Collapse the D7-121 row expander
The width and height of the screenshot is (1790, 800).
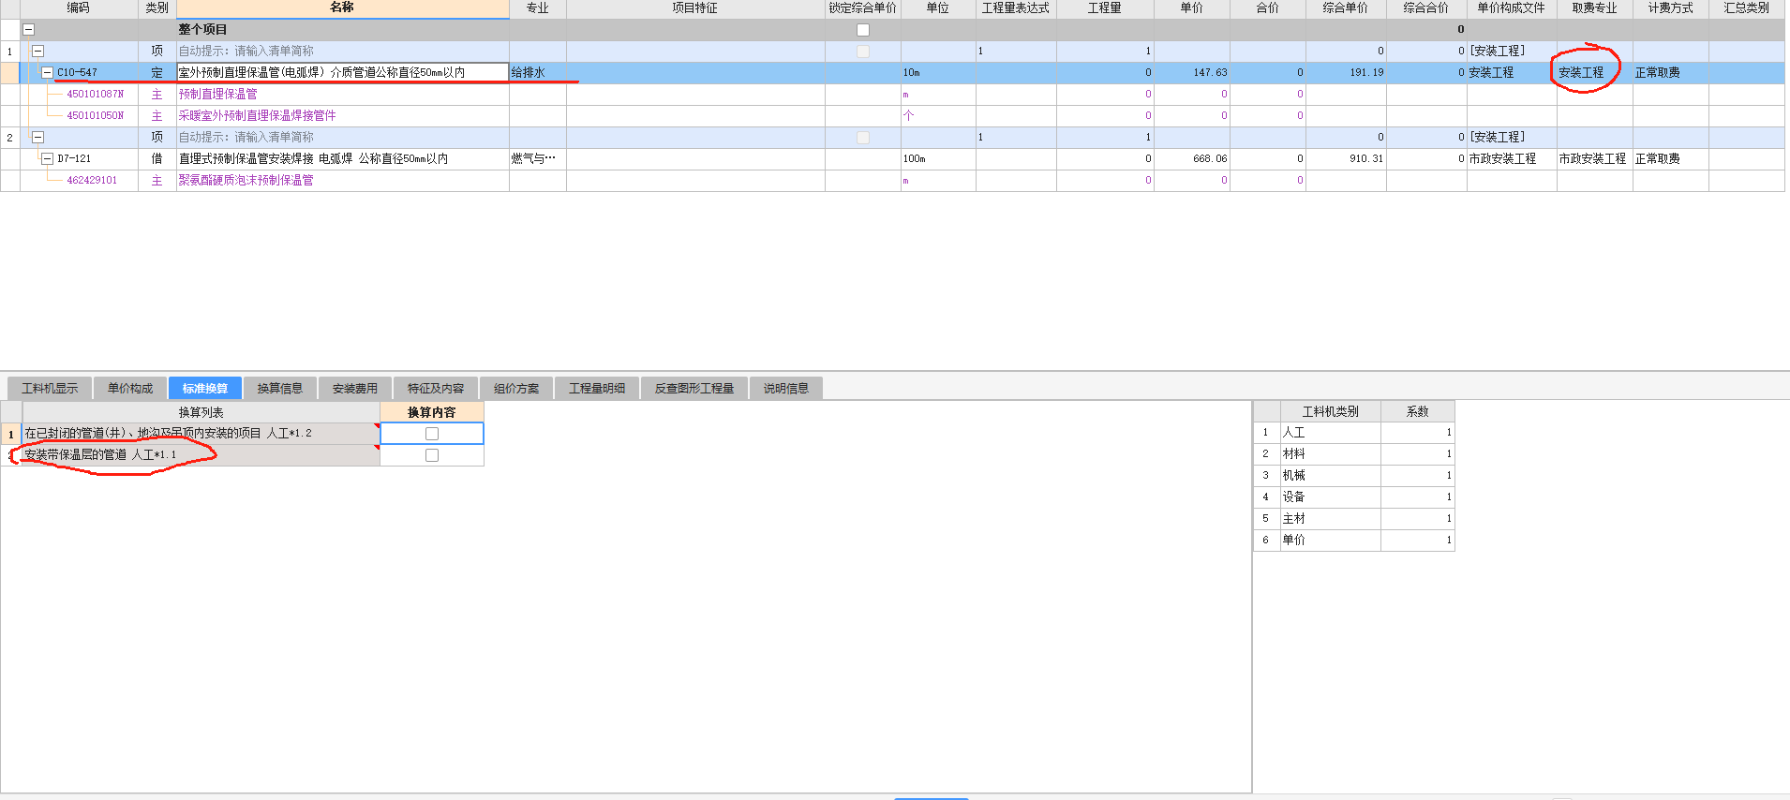point(48,159)
